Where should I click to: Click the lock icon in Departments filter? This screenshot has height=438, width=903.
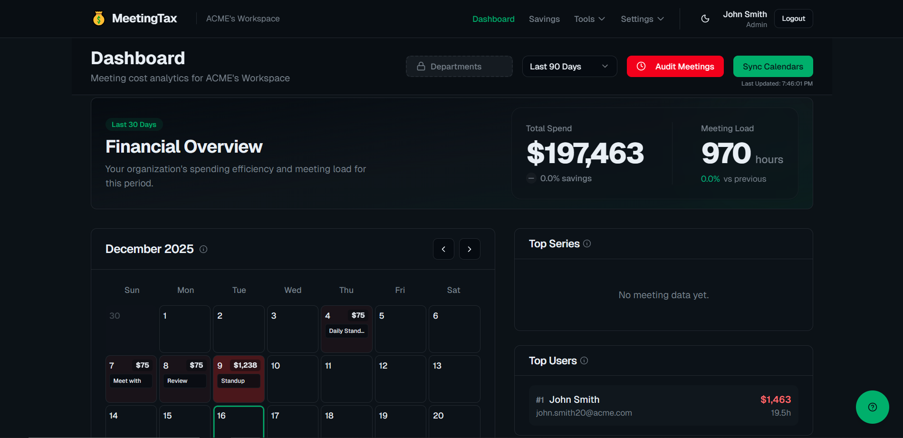tap(421, 66)
